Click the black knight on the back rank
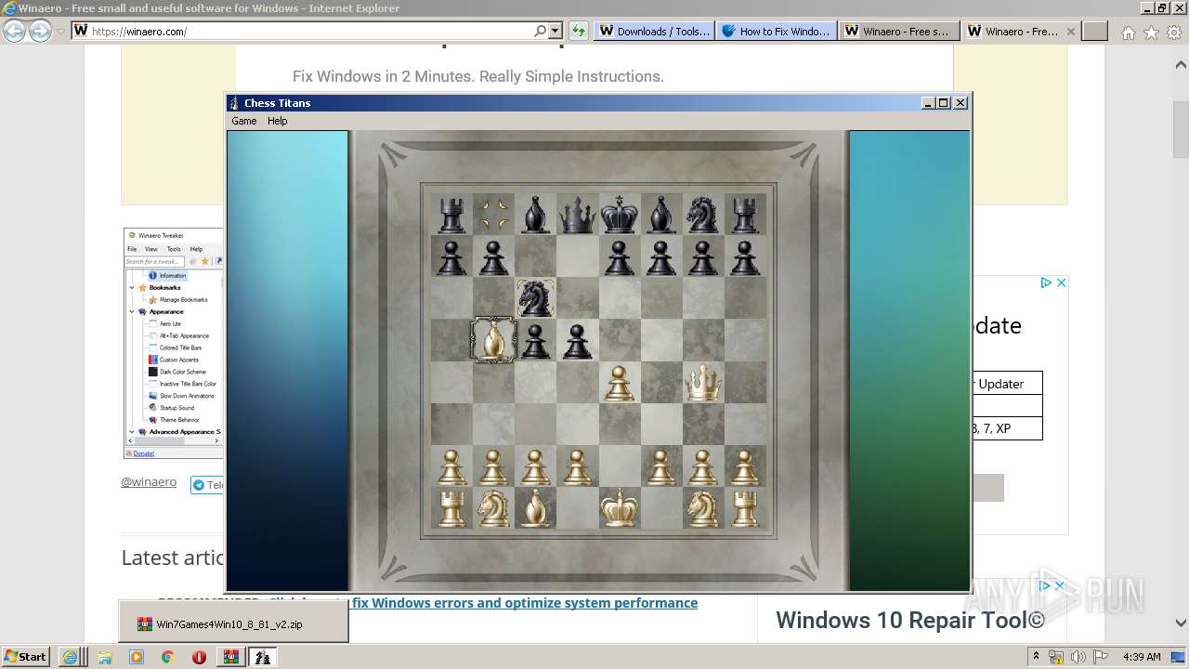The width and height of the screenshot is (1189, 669). (x=703, y=215)
